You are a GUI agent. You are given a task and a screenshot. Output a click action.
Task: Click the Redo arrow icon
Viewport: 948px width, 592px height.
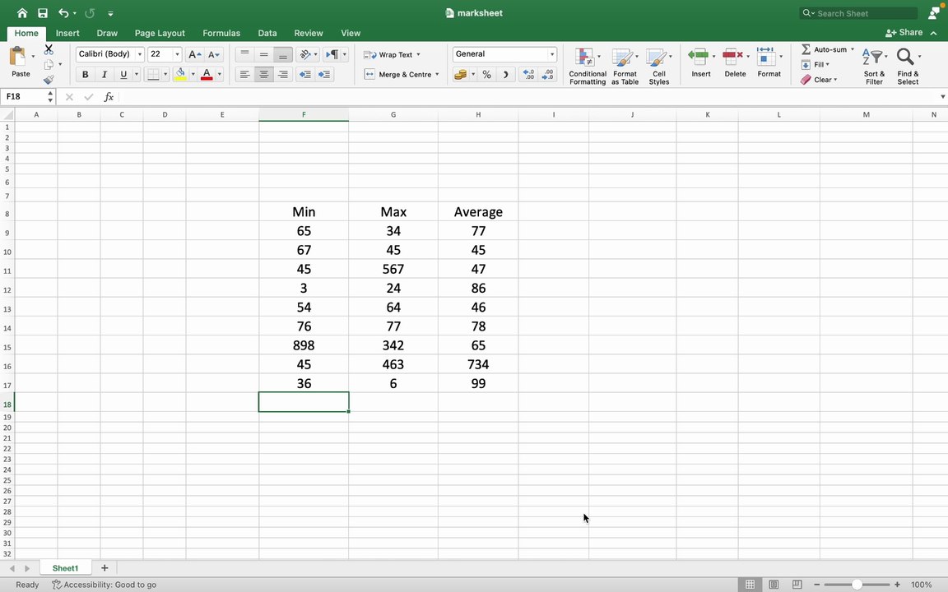[90, 12]
